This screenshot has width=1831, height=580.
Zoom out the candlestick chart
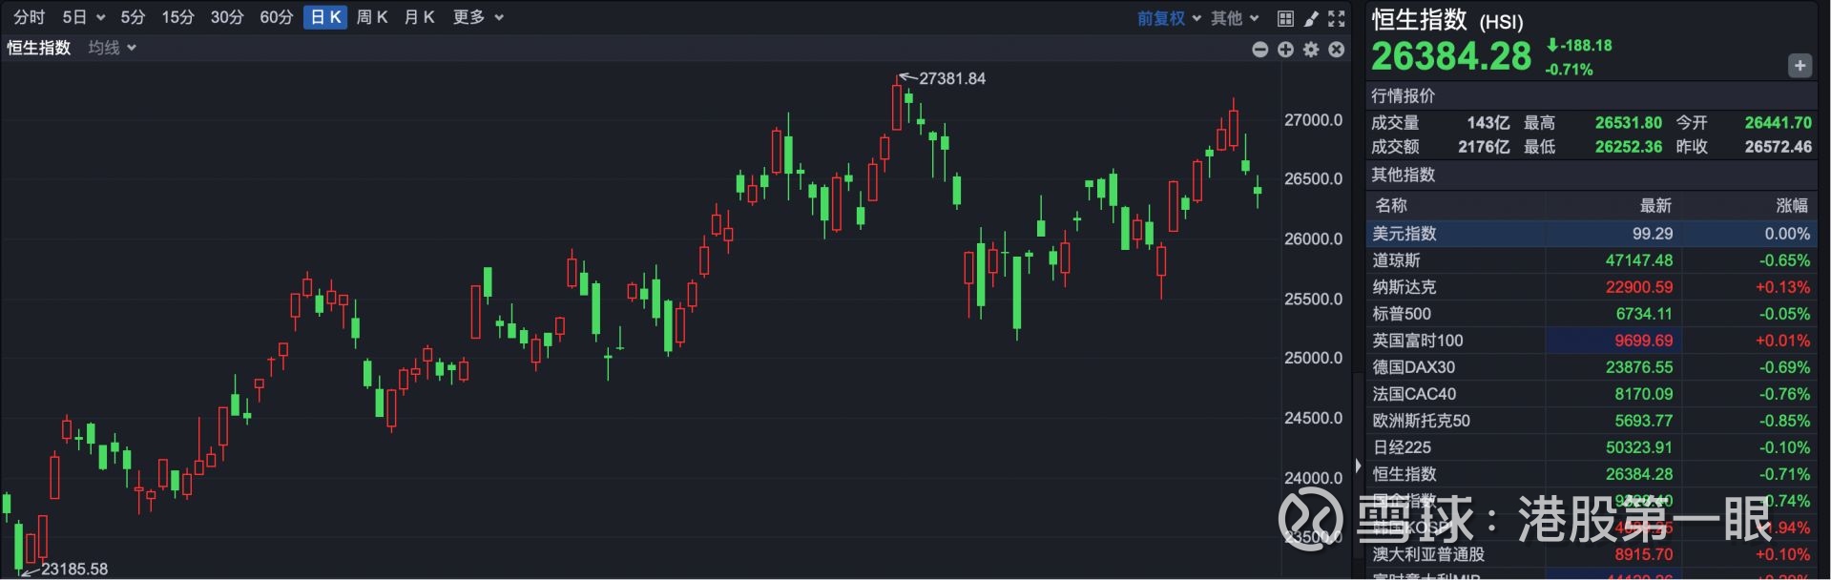point(1260,50)
